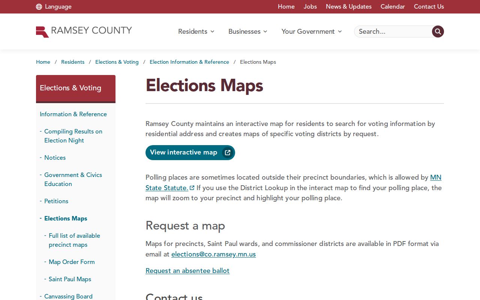Expand the Residents dropdown menu
The height and width of the screenshot is (300, 480).
point(196,31)
